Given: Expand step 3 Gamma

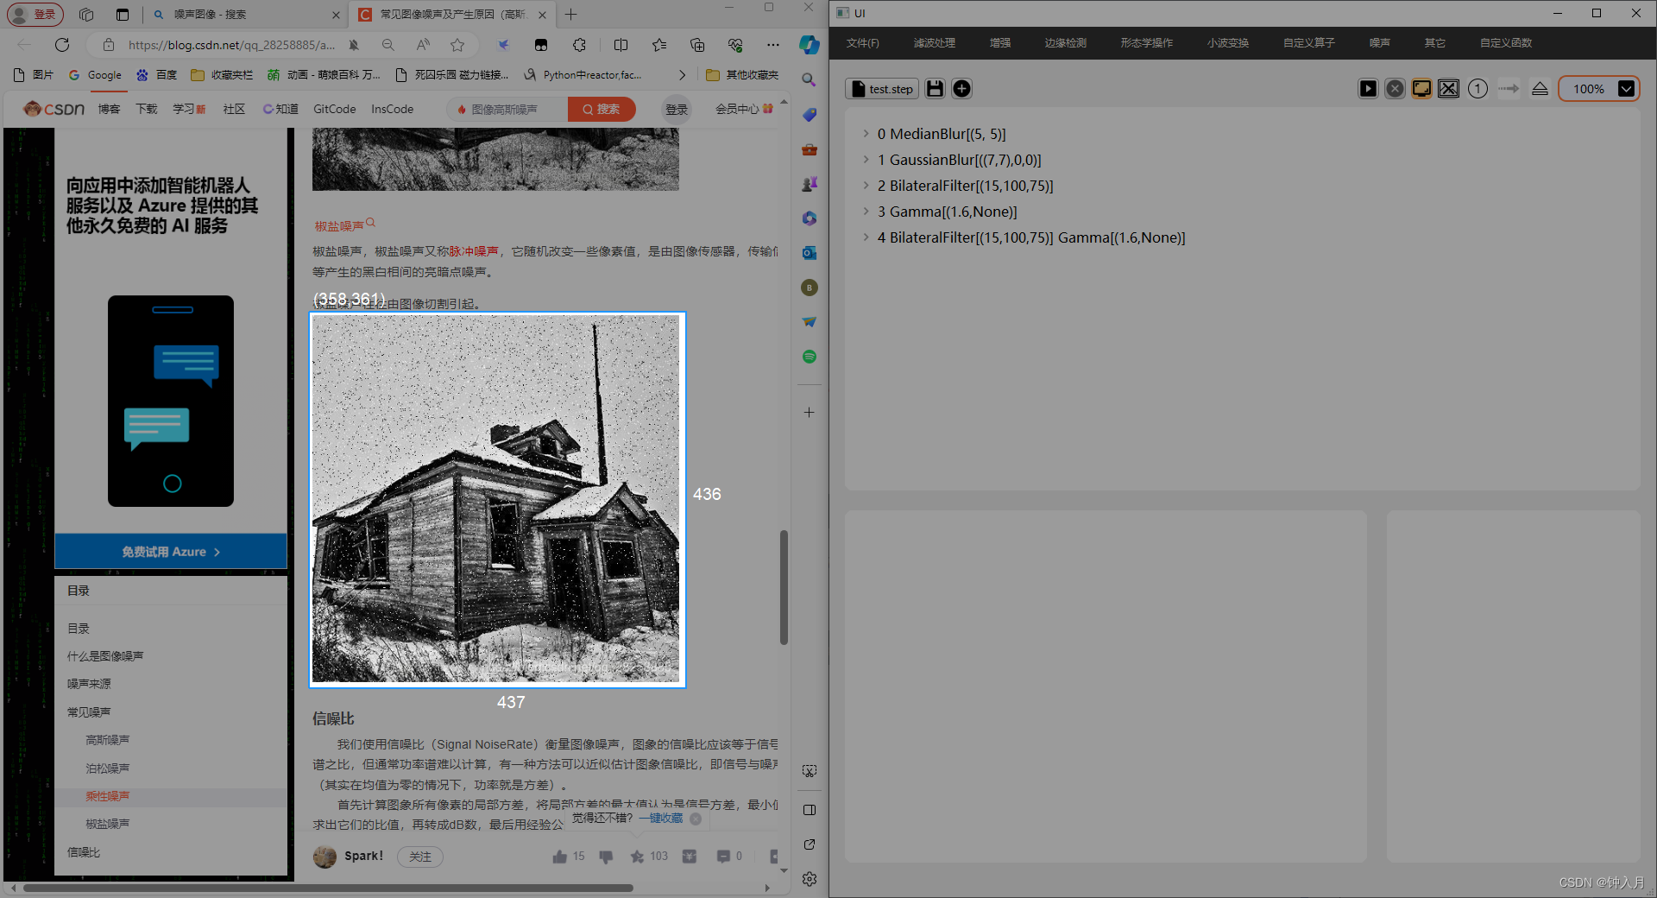Looking at the screenshot, I should 866,212.
